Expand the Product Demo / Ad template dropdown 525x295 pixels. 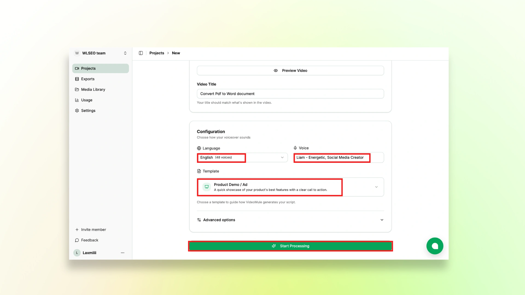376,187
